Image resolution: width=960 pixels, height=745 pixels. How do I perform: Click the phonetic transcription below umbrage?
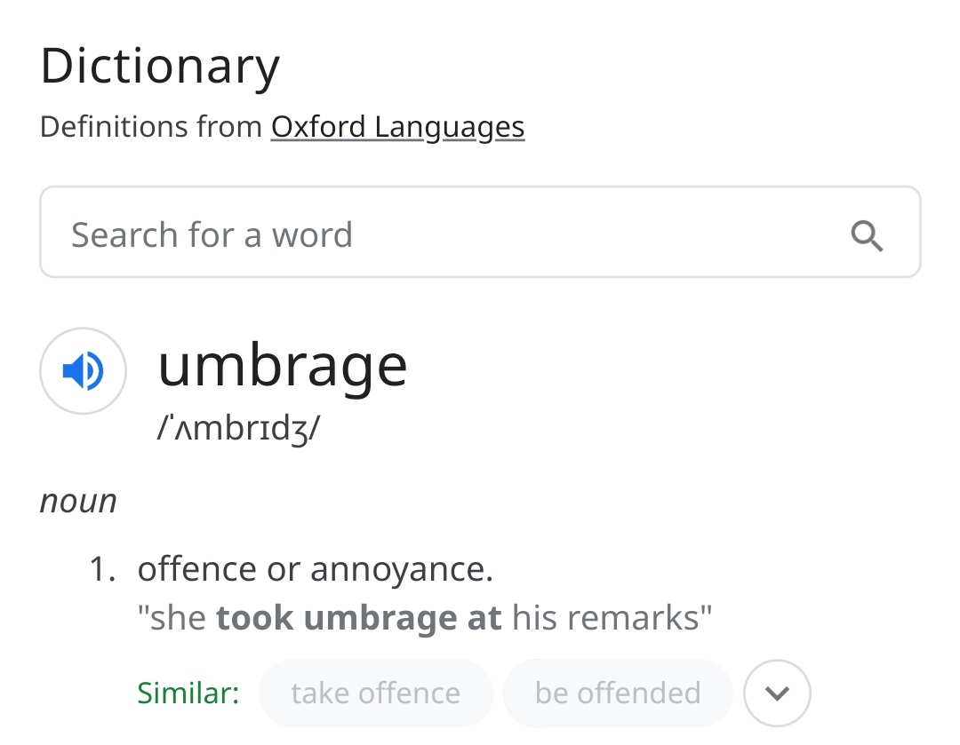pyautogui.click(x=238, y=428)
